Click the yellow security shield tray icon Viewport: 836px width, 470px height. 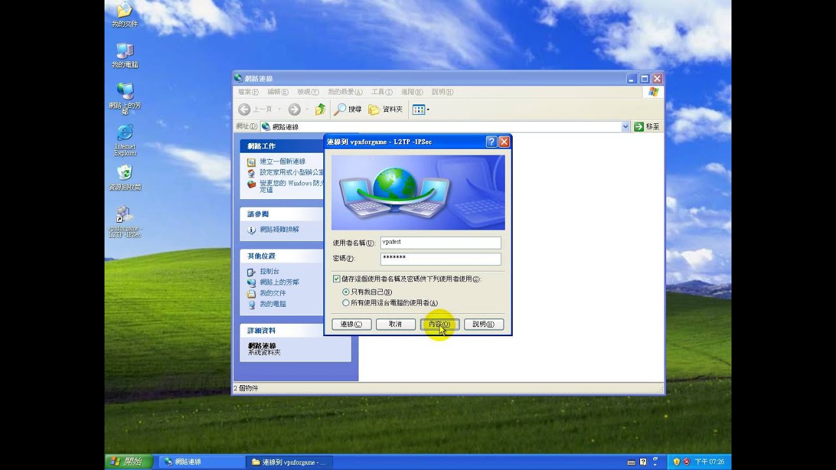[x=677, y=462]
